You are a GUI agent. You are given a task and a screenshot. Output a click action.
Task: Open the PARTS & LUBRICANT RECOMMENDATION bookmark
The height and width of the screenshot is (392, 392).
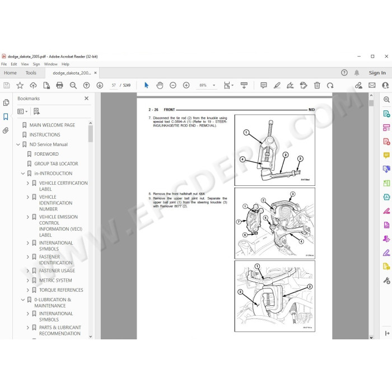(60, 330)
